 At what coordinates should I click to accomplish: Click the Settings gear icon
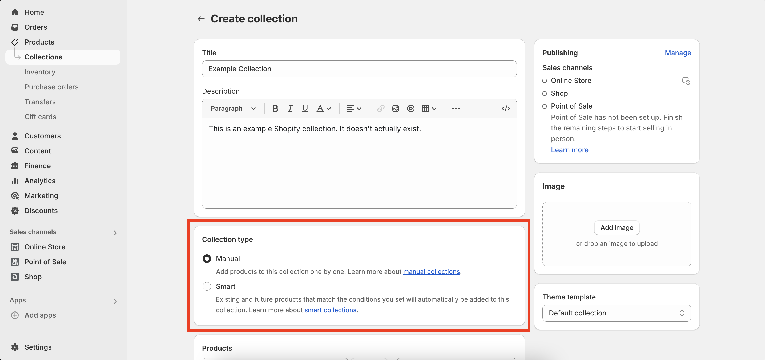point(15,347)
